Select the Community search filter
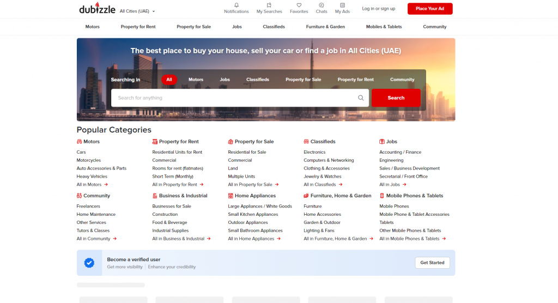 (x=402, y=80)
